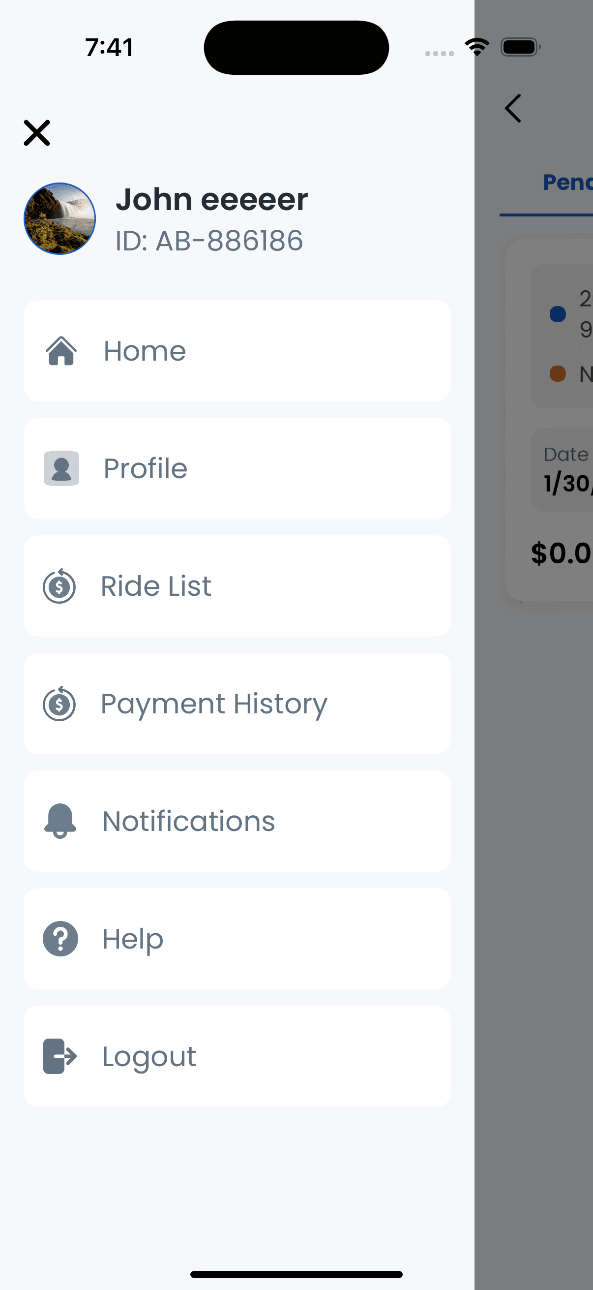Open Payment History from the menu
Viewport: 593px width, 1290px height.
pos(237,704)
